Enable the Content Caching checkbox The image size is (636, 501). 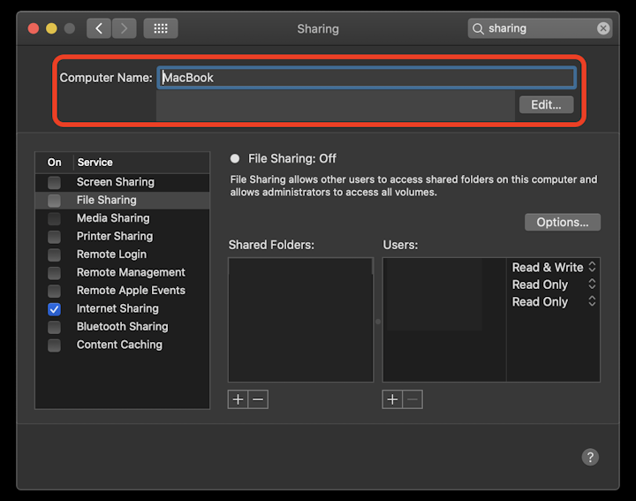coord(55,345)
